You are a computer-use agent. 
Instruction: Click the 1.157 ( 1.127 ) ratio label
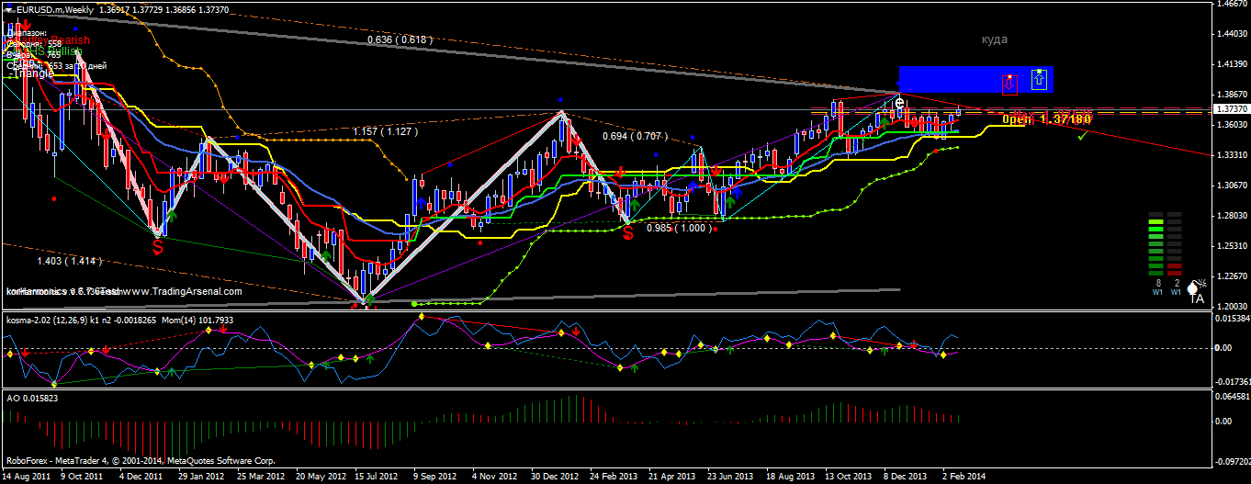386,132
